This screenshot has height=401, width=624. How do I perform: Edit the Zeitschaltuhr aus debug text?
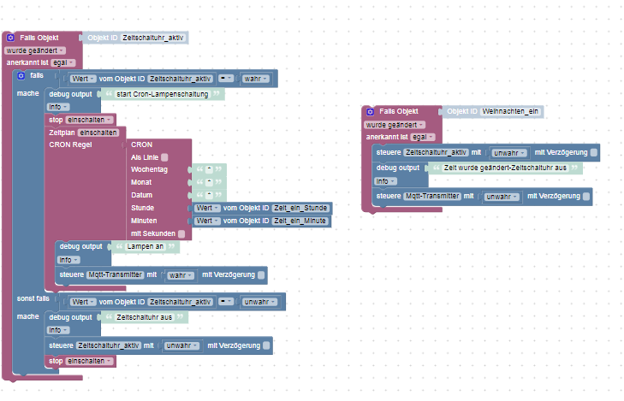point(145,317)
